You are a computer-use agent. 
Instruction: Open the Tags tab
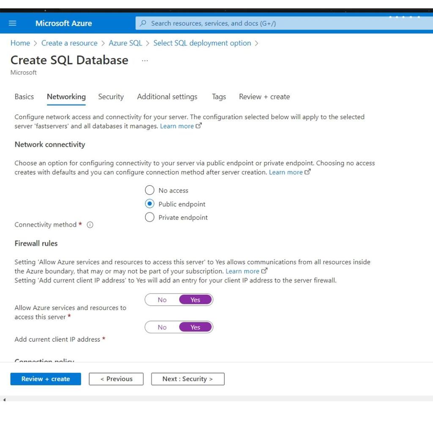pyautogui.click(x=219, y=97)
